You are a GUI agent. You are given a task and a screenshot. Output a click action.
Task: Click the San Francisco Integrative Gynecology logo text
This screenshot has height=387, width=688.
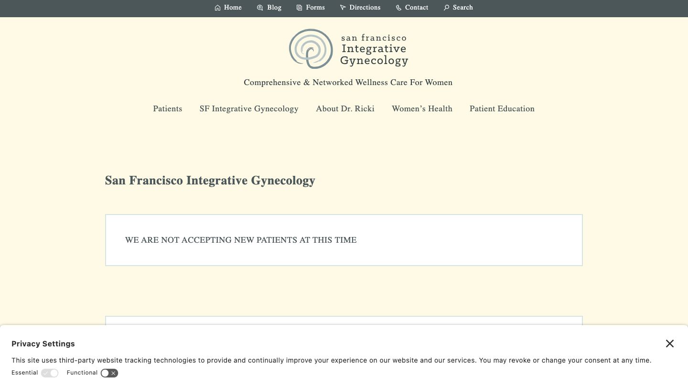(x=374, y=49)
